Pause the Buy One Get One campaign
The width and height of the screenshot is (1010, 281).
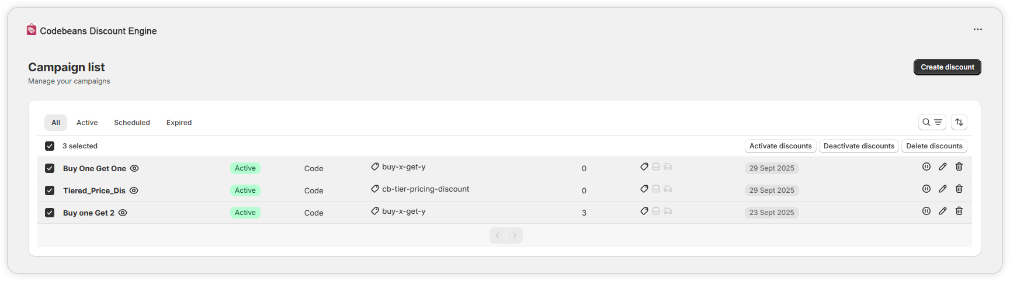coord(926,167)
